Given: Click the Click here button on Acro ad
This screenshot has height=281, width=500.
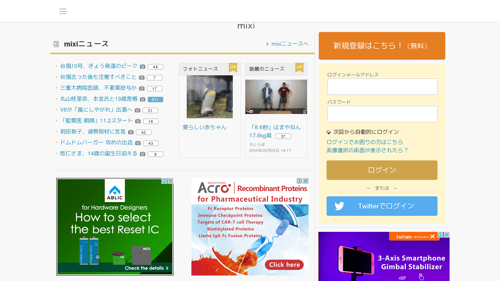Looking at the screenshot, I should [284, 265].
